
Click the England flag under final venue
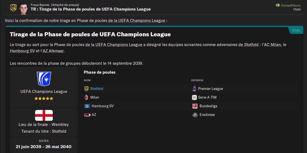coord(44,115)
